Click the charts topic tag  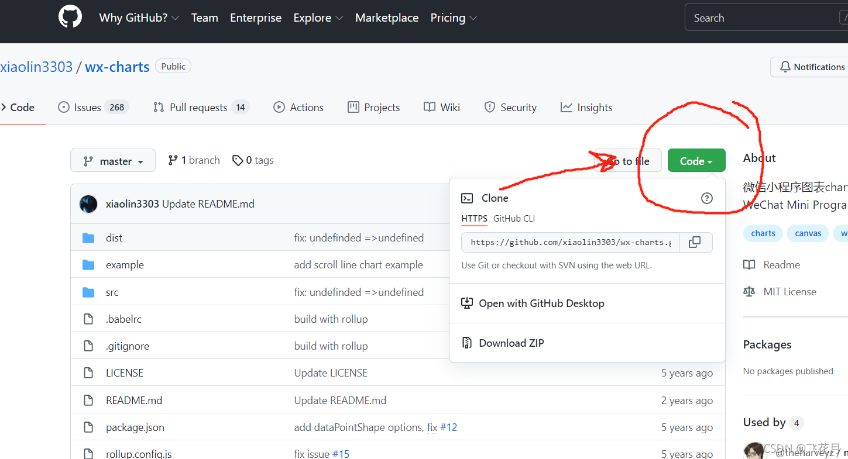763,233
